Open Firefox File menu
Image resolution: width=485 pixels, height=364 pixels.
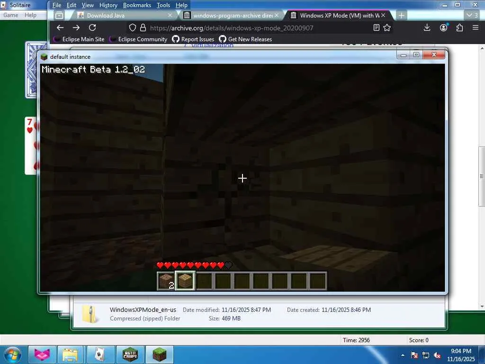pyautogui.click(x=57, y=5)
